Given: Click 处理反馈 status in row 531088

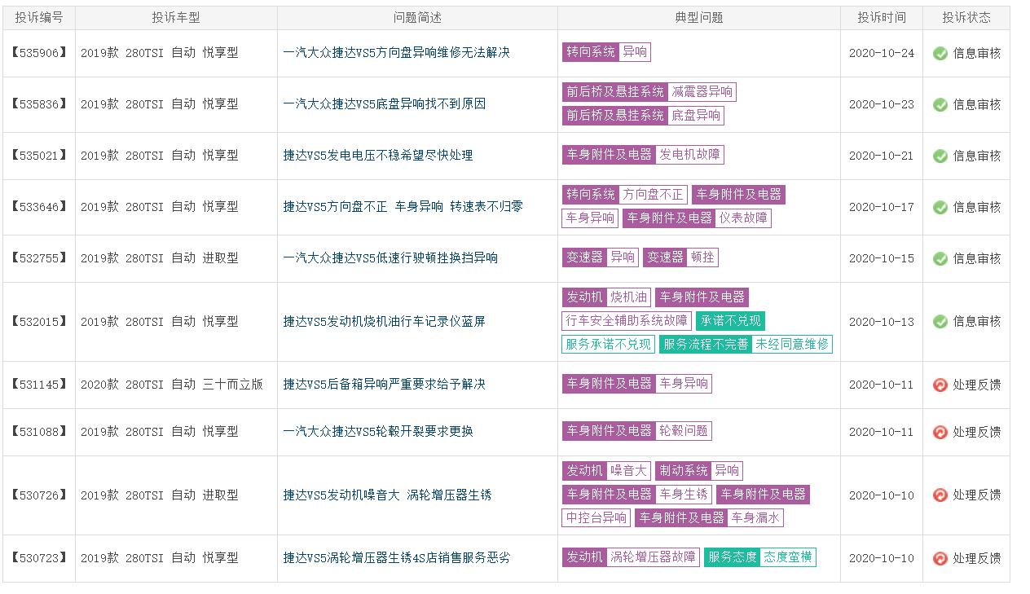Looking at the screenshot, I should (977, 432).
